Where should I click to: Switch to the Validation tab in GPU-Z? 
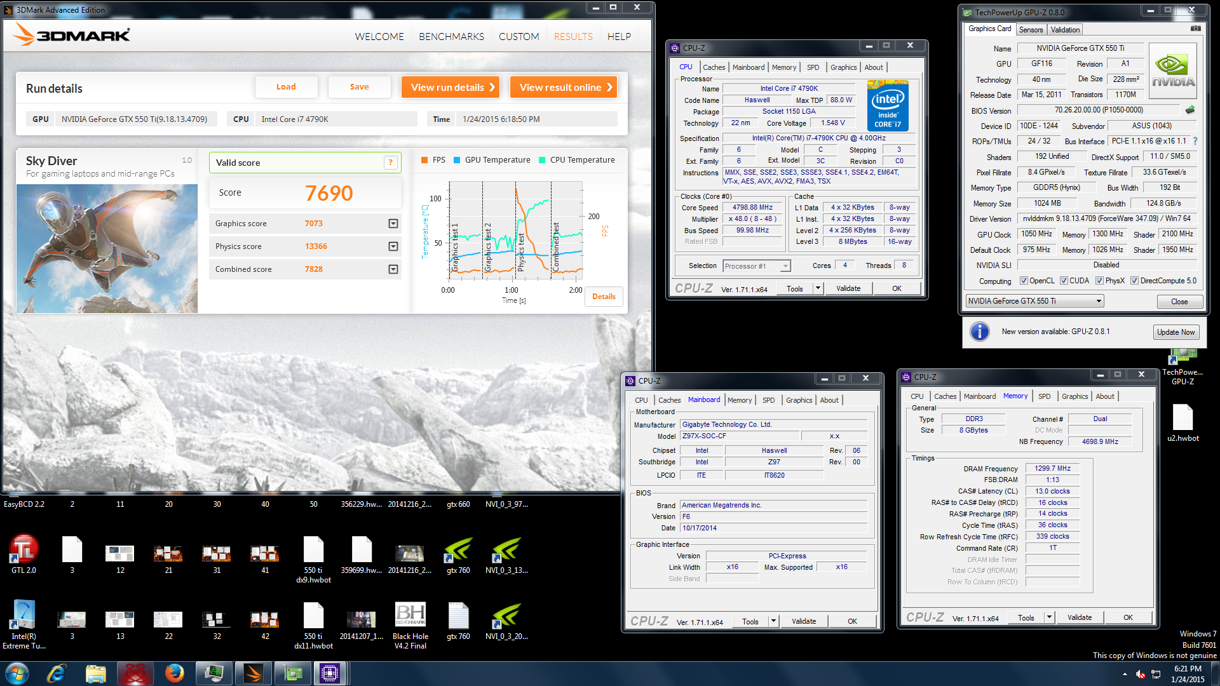click(1065, 30)
